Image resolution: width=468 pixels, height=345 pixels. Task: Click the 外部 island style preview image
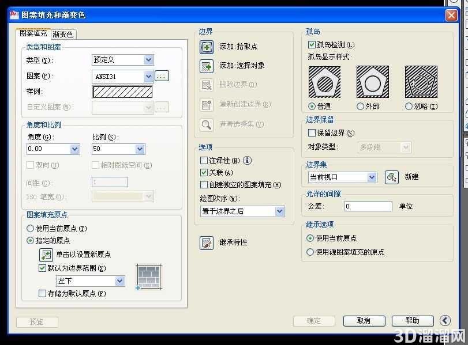(373, 82)
